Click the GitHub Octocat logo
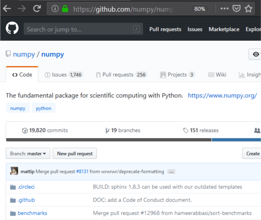 pos(12,29)
